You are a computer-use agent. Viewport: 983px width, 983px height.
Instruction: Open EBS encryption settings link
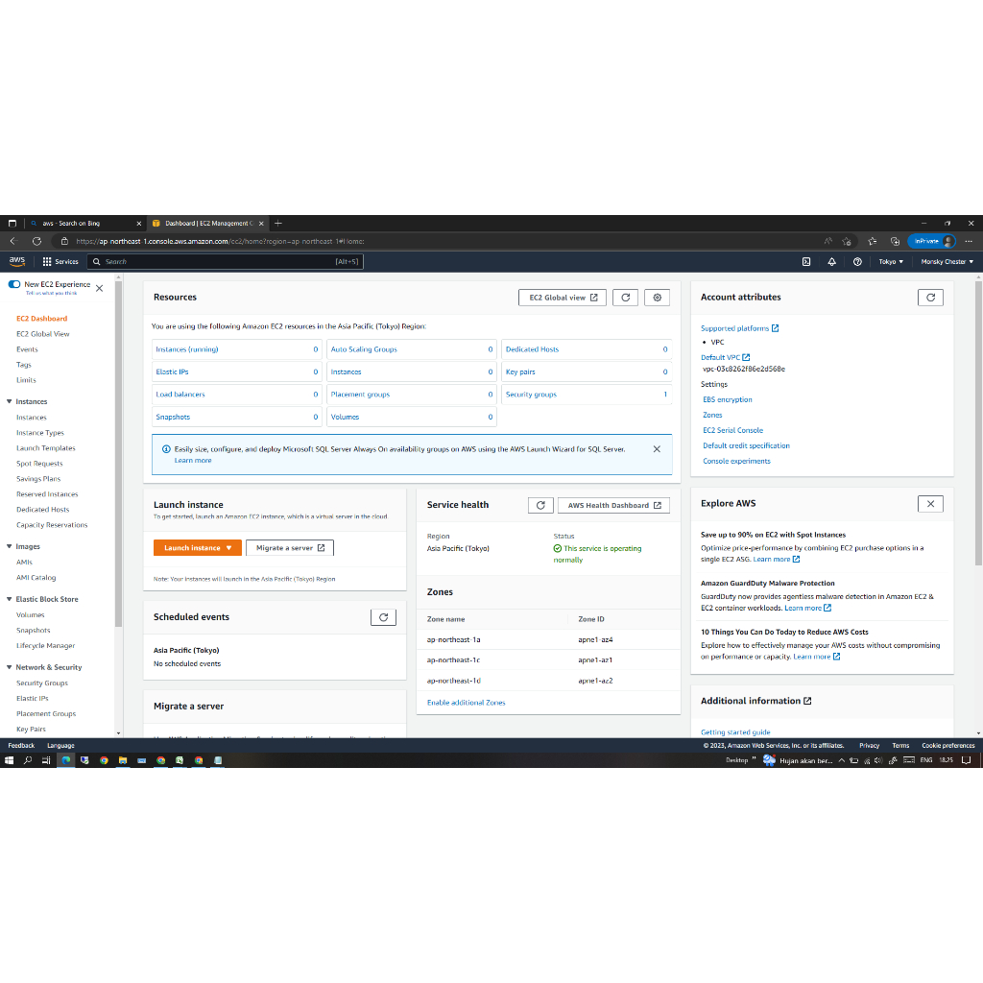(728, 400)
